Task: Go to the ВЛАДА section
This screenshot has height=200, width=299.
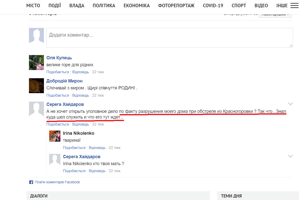Action: click(77, 5)
